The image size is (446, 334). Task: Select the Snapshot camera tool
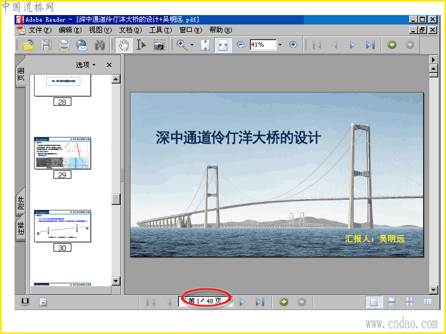point(159,45)
